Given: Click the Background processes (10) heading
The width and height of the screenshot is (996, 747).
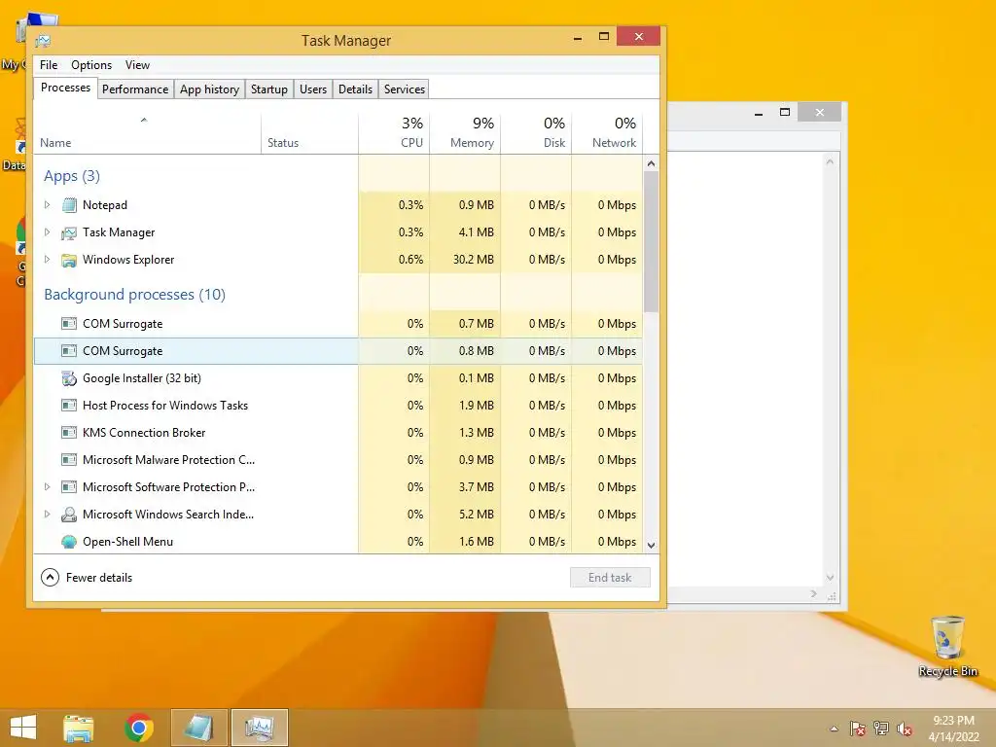Looking at the screenshot, I should point(134,295).
